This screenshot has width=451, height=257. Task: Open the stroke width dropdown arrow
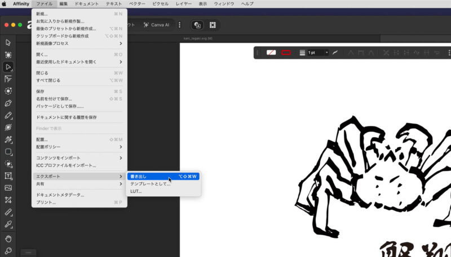327,52
